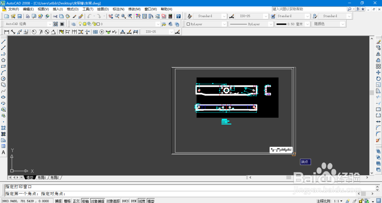Screen dimensions: 382x203
Task: Open the ByLayer linetype dropdown
Action: 271,24
